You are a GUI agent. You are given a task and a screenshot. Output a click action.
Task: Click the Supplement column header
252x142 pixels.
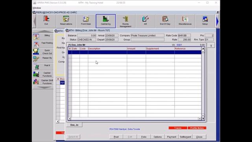(x=160, y=49)
